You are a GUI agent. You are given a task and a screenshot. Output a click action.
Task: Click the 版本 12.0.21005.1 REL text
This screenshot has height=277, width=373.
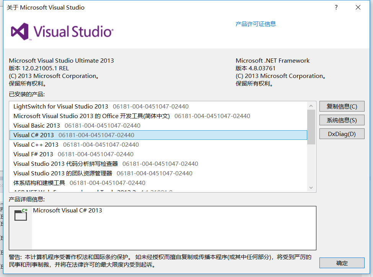point(39,68)
